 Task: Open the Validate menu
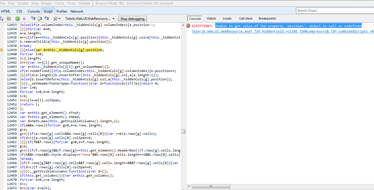[84, 3]
